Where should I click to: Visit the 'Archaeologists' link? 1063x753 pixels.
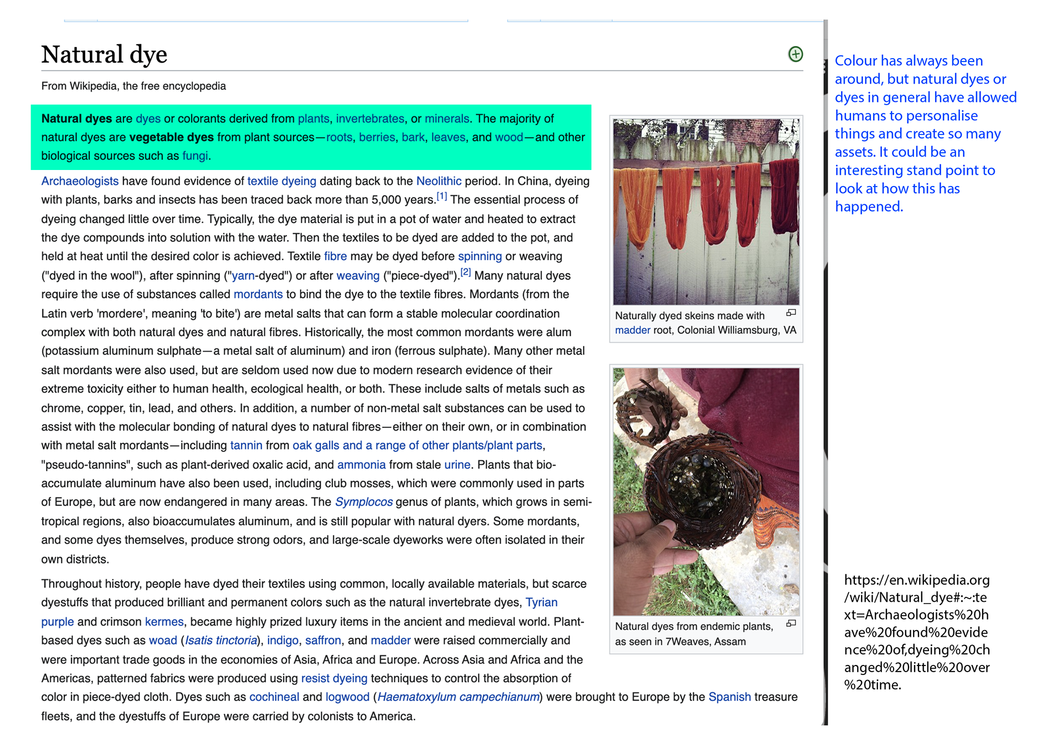pyautogui.click(x=80, y=181)
